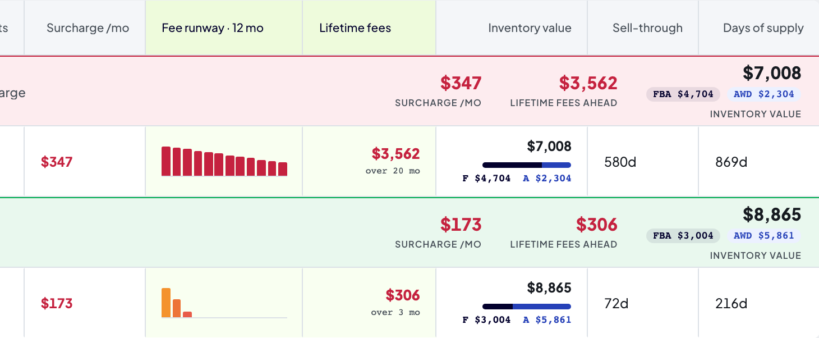Click the FBA $3,004 badge
The image size is (819, 338).
[683, 236]
